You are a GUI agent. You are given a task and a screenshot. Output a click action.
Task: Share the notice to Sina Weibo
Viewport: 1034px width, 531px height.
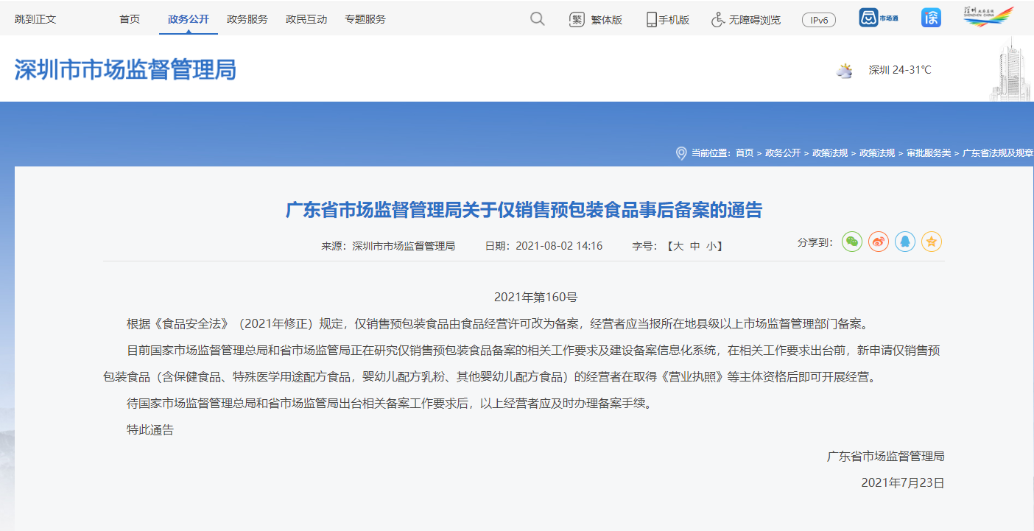tap(878, 242)
